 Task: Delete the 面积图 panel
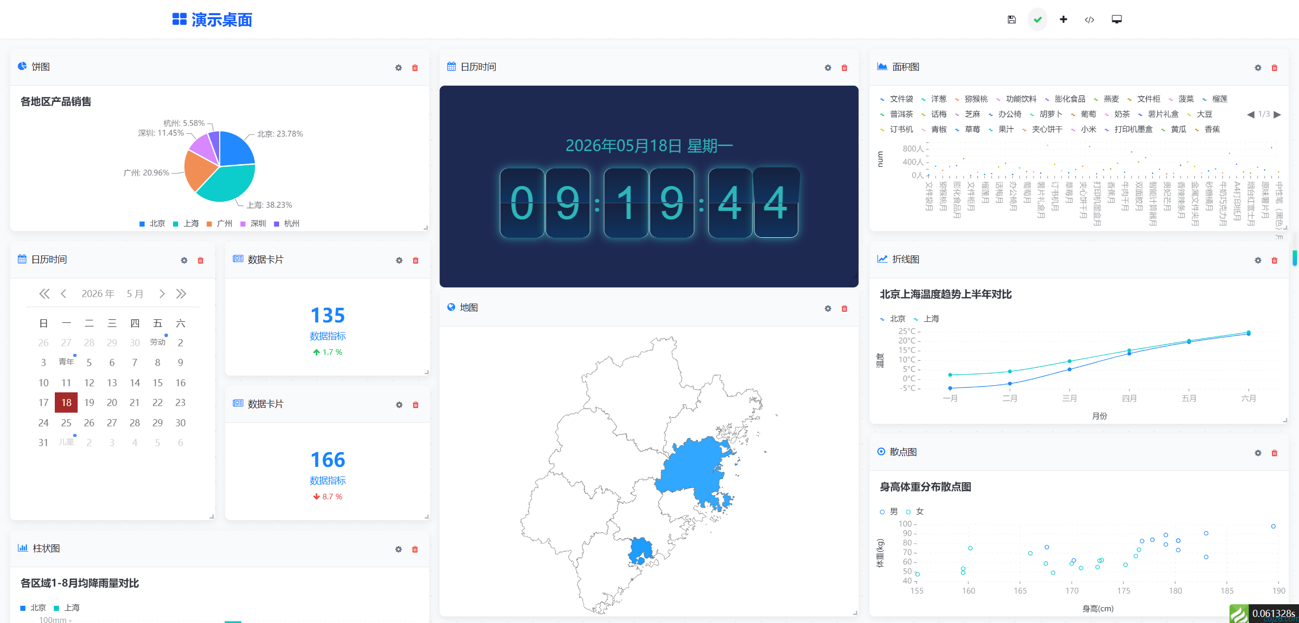(x=1274, y=67)
